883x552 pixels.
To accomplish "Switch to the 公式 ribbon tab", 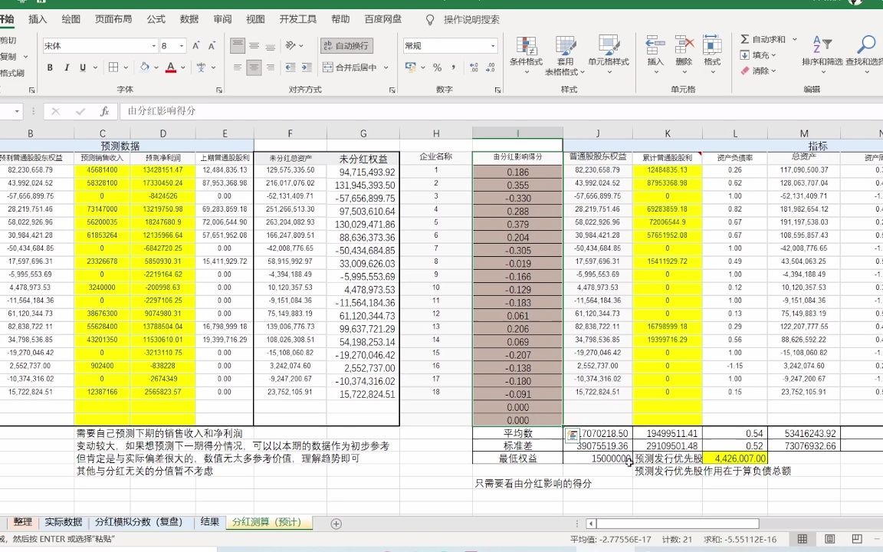I will [156, 19].
